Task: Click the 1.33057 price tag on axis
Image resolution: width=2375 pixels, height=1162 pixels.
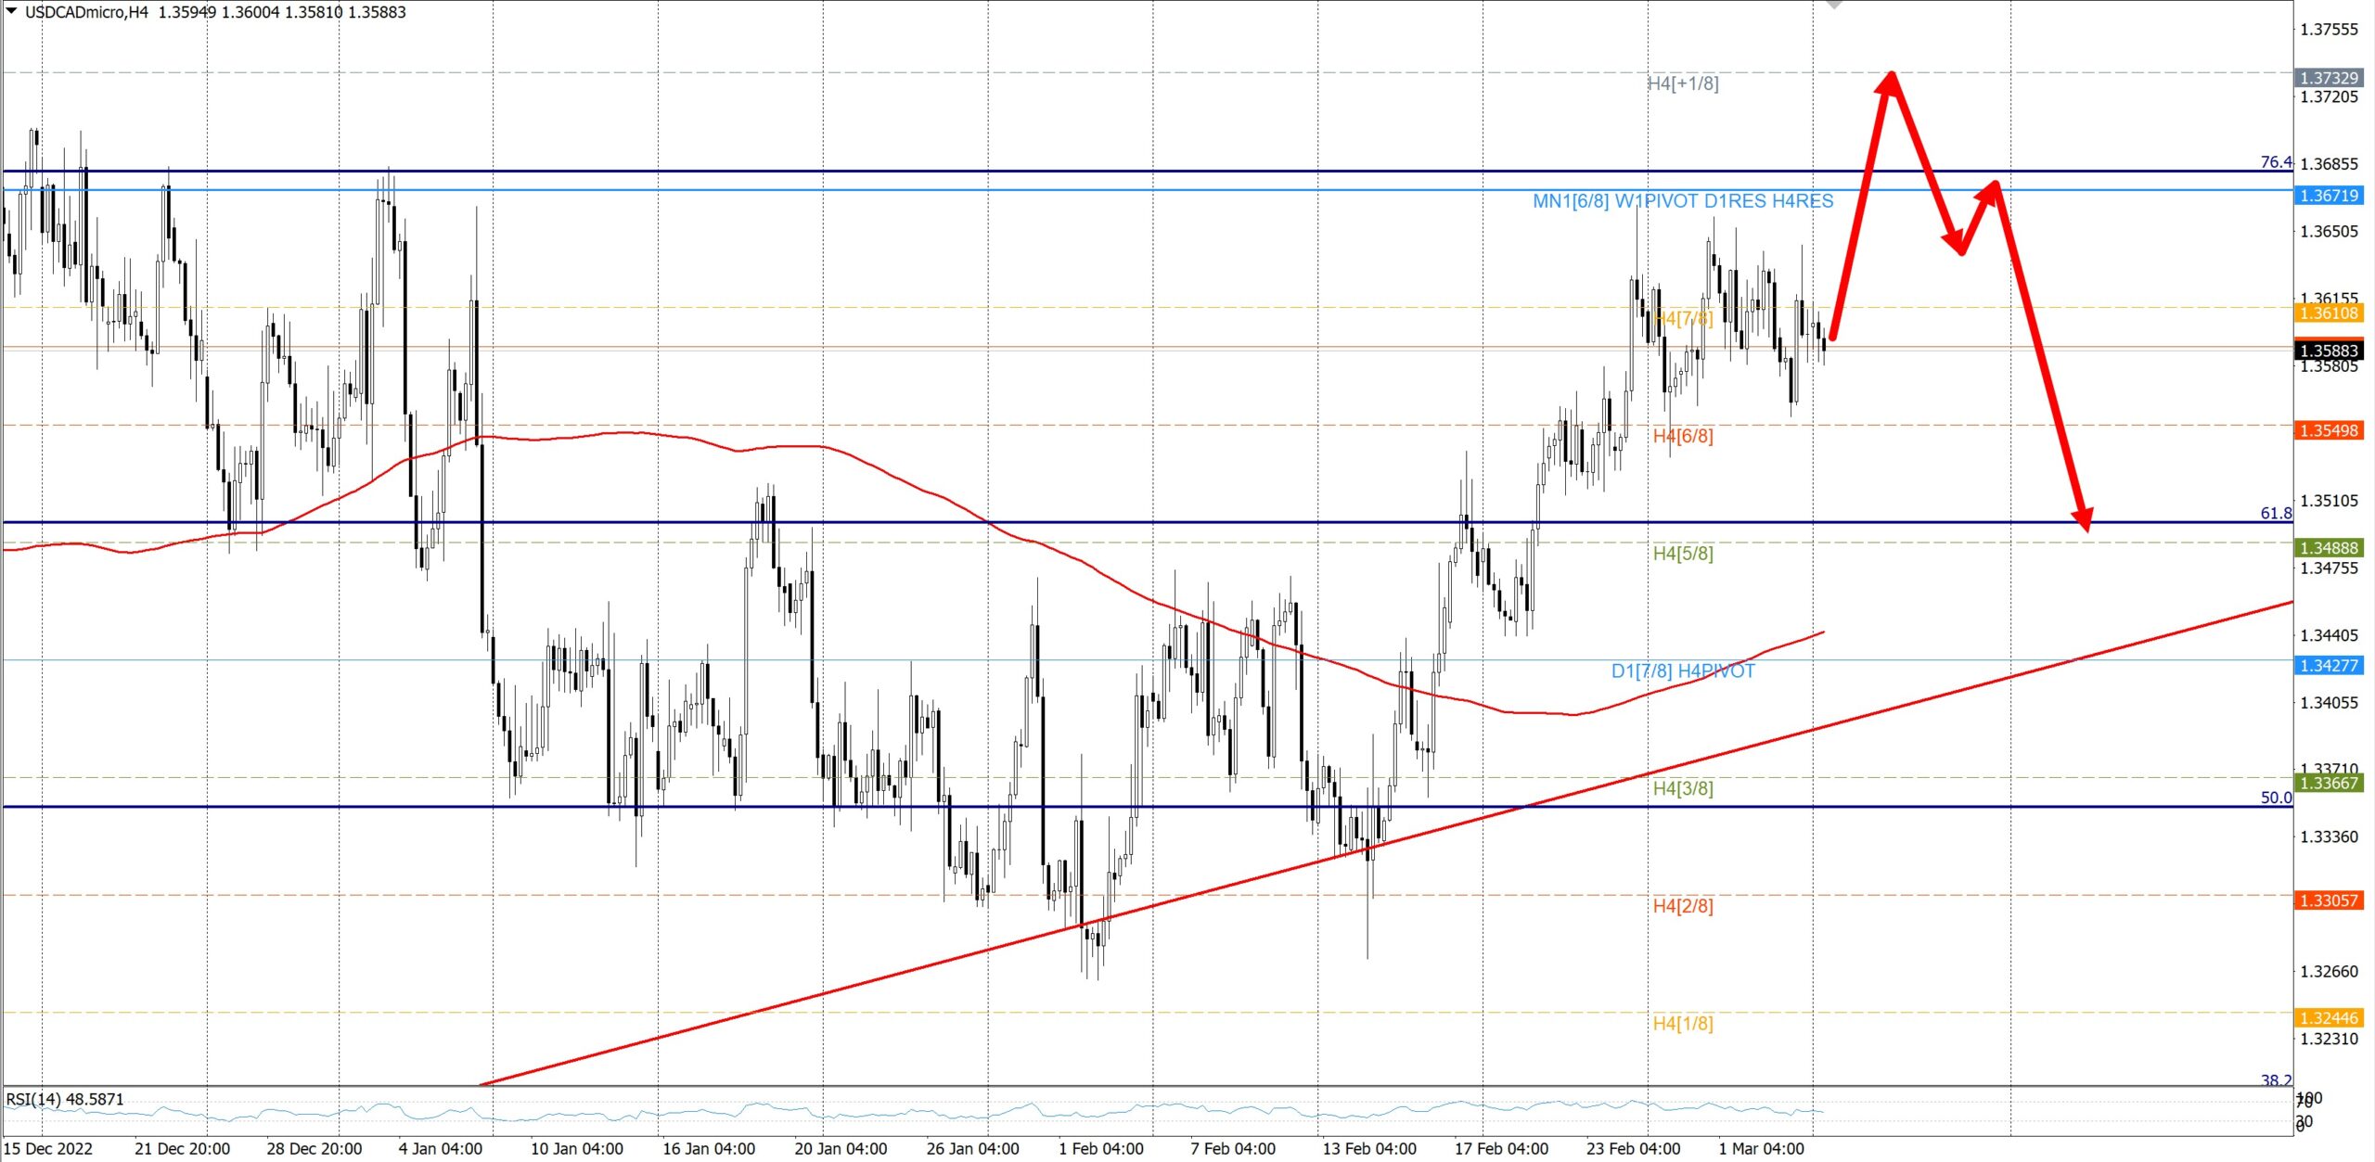Action: 2329,900
